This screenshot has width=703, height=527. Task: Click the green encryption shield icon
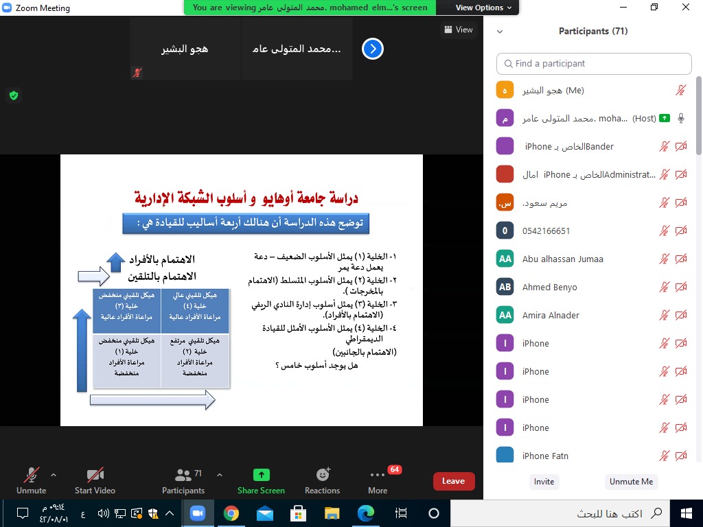(x=13, y=95)
